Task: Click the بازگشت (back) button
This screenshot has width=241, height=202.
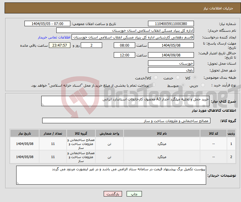Action: point(113,194)
